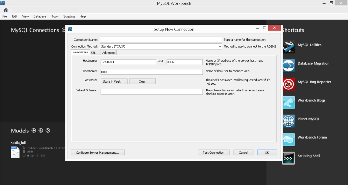Open the home screen tab icon
348x185 pixels.
[x=6, y=10]
